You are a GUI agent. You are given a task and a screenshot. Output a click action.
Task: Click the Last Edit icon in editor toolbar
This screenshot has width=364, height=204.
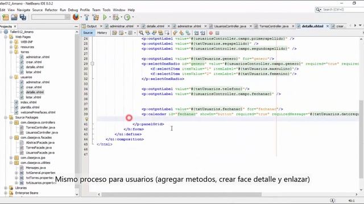114,33
